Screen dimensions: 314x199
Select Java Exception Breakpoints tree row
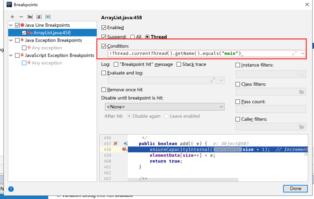[53, 40]
